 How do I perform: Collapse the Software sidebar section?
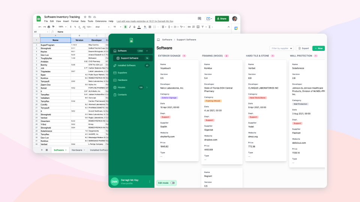[x=147, y=51]
